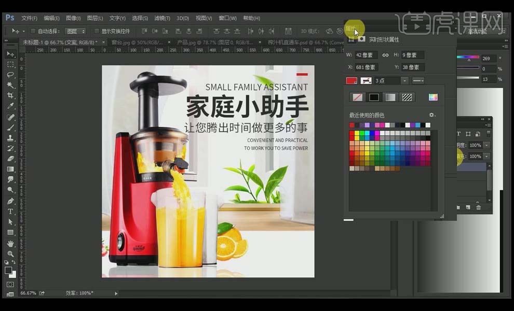
Task: Open the stroke line style dropdown
Action: point(418,80)
